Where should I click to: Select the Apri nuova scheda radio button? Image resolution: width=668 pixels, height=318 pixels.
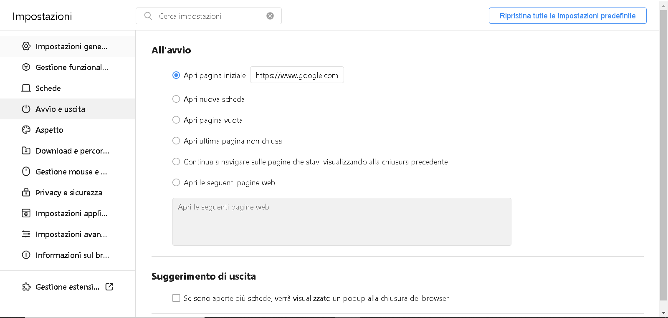click(x=176, y=99)
